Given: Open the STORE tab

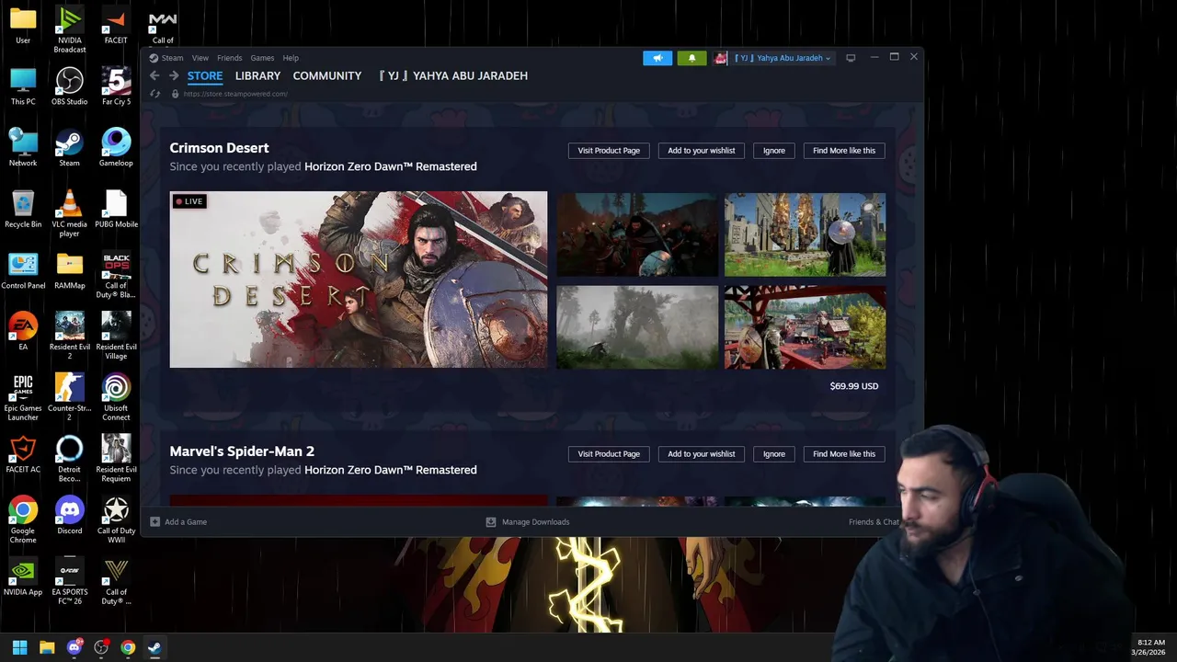Looking at the screenshot, I should (x=205, y=75).
